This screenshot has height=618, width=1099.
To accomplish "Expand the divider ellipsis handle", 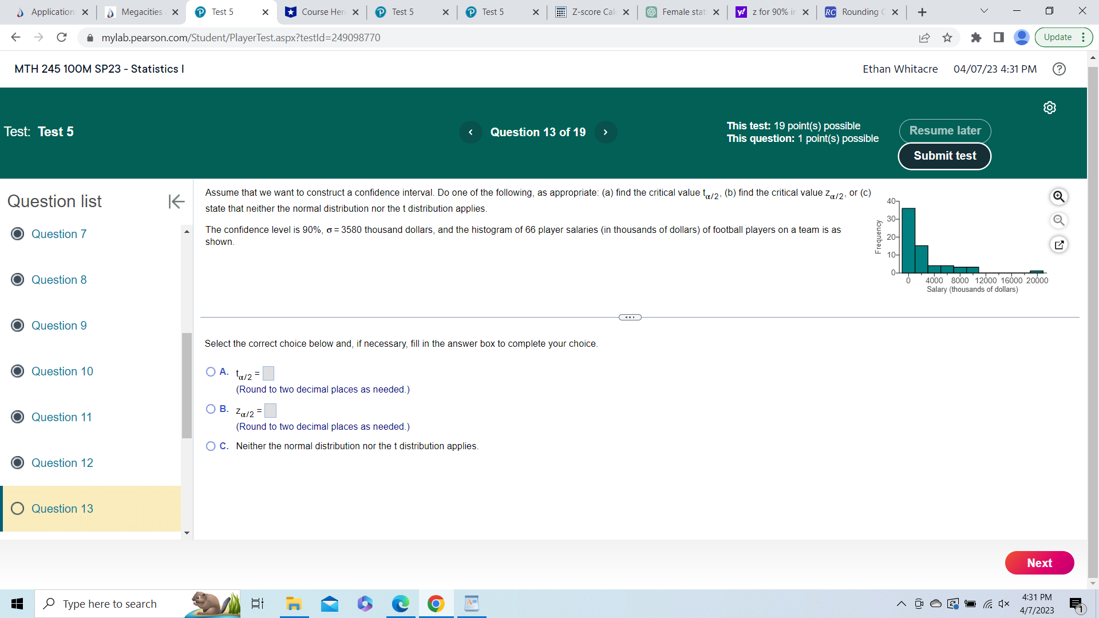I will pyautogui.click(x=630, y=318).
